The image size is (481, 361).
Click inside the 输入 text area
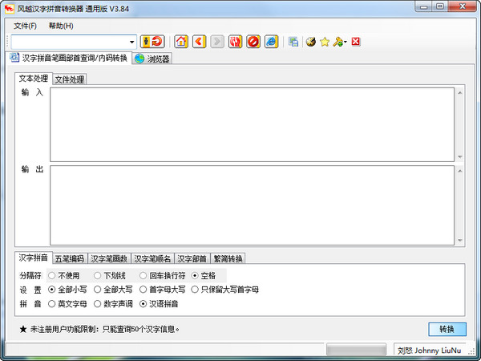tap(252, 124)
